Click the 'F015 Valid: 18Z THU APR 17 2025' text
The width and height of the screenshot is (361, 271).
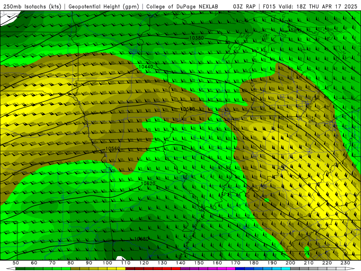[310, 6]
